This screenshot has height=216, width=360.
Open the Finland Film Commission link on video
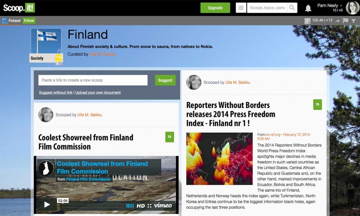88,179
